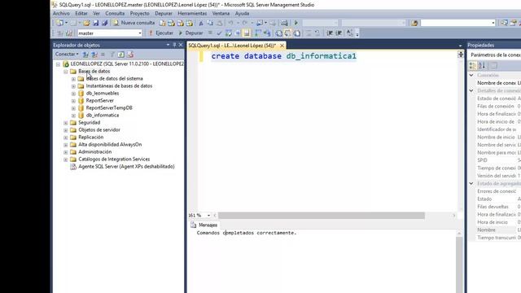
Task: Click the green Start debugging arrow
Action: (x=296, y=23)
